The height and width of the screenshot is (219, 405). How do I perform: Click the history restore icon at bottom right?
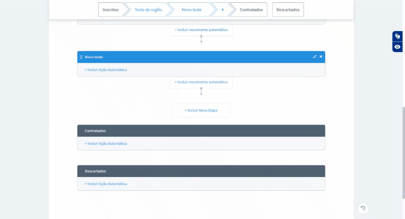click(363, 208)
